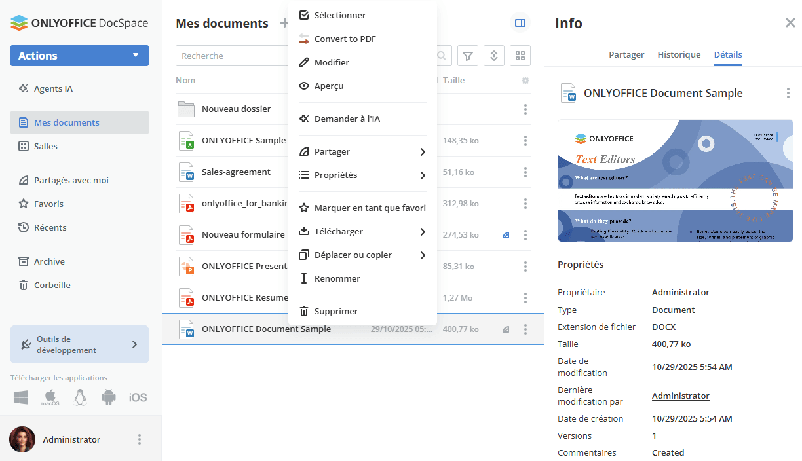The height and width of the screenshot is (461, 802).
Task: Click the sort order icon
Action: pos(493,56)
